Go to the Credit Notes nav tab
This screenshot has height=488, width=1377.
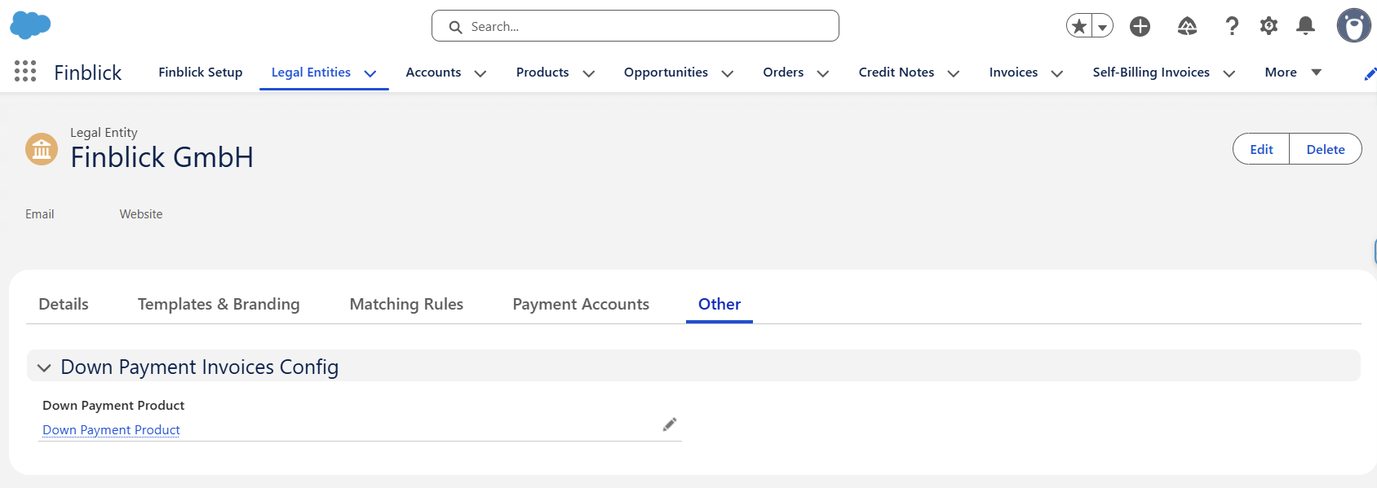(x=897, y=72)
